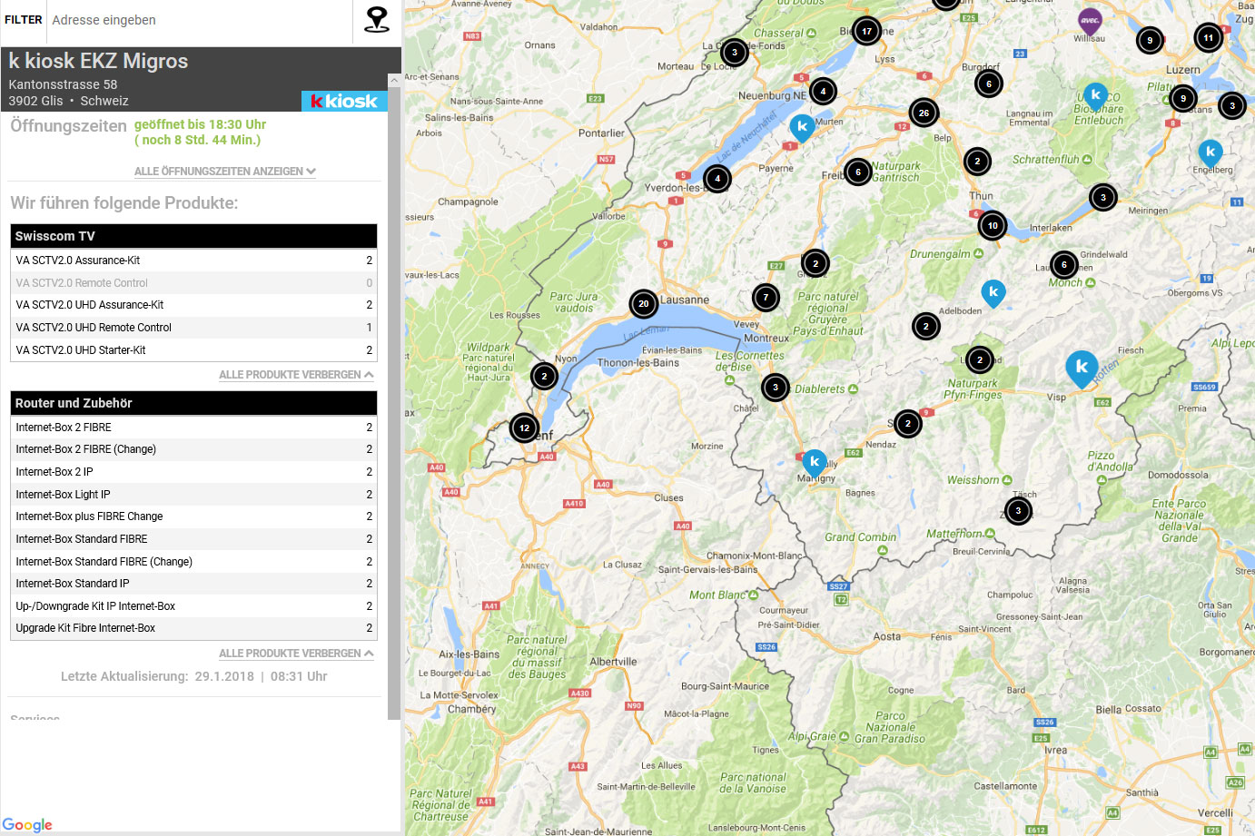Click the purple avec pin at Willisau
Screen dimensions: 1255x836
[1090, 21]
